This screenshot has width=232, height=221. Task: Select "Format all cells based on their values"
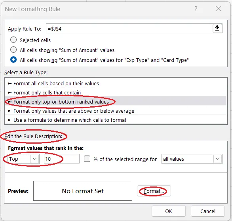coord(116,83)
